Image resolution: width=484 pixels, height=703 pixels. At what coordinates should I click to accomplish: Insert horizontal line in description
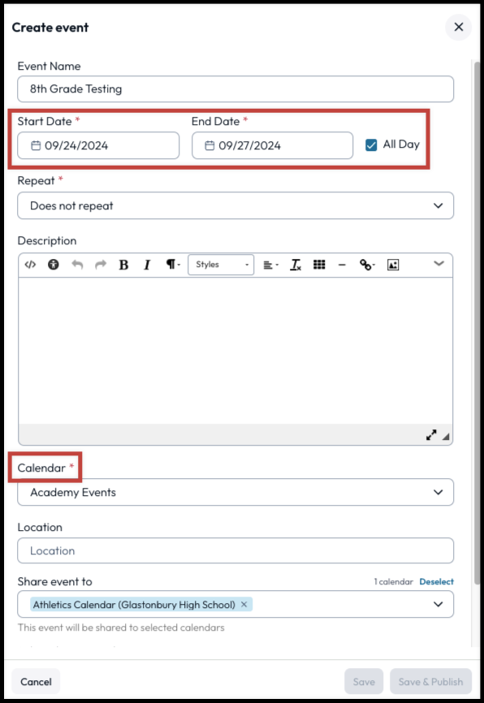pyautogui.click(x=342, y=265)
